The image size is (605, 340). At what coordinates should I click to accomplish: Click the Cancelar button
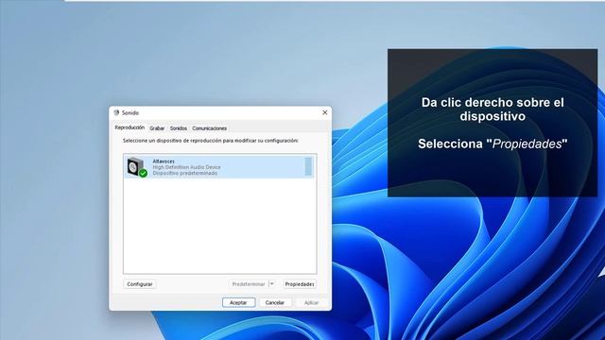(x=275, y=302)
